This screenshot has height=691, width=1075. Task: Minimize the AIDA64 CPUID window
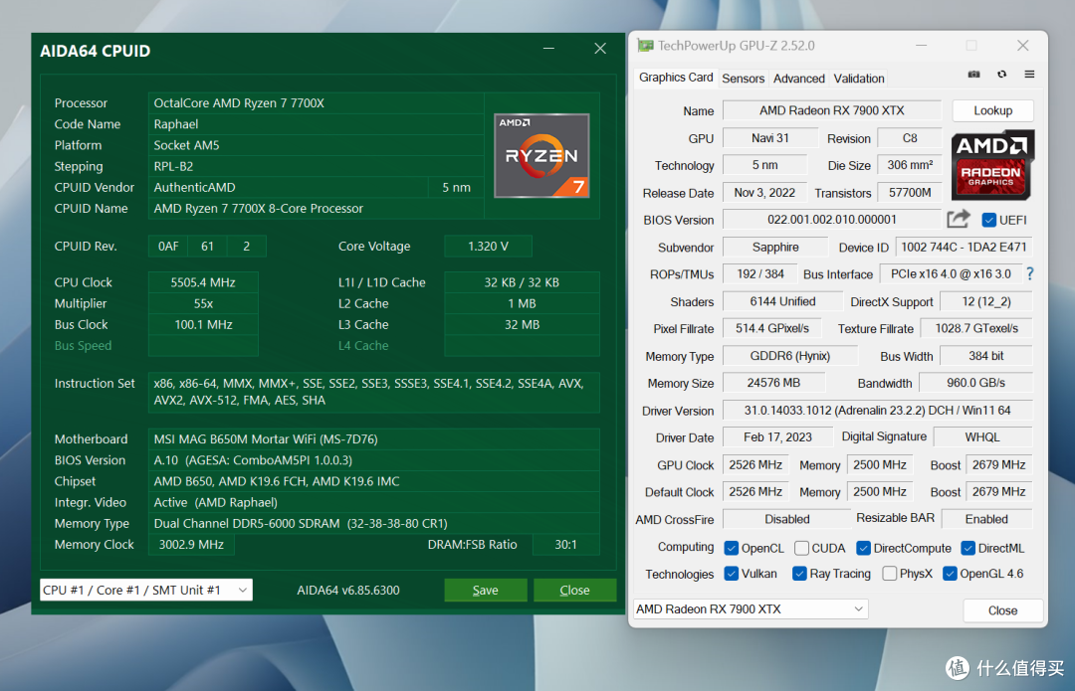pos(548,49)
